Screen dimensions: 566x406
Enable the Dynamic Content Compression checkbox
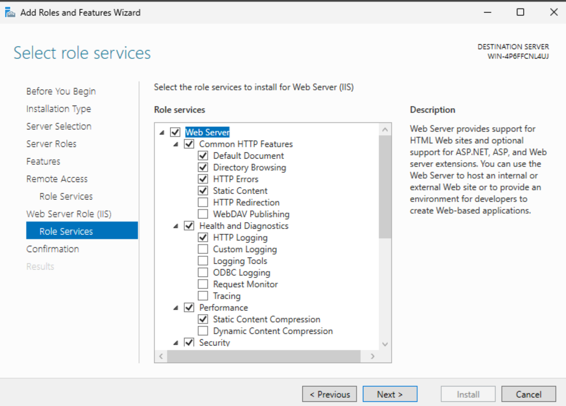[203, 331]
